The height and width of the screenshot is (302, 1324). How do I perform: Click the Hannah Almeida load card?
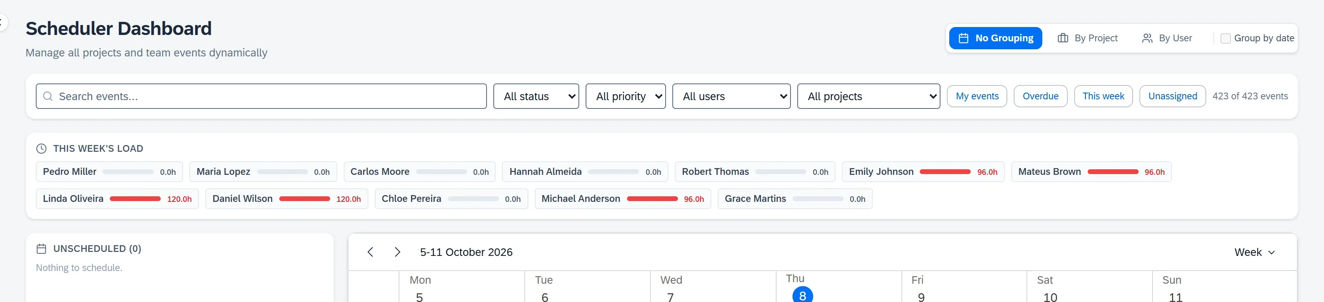tap(585, 172)
